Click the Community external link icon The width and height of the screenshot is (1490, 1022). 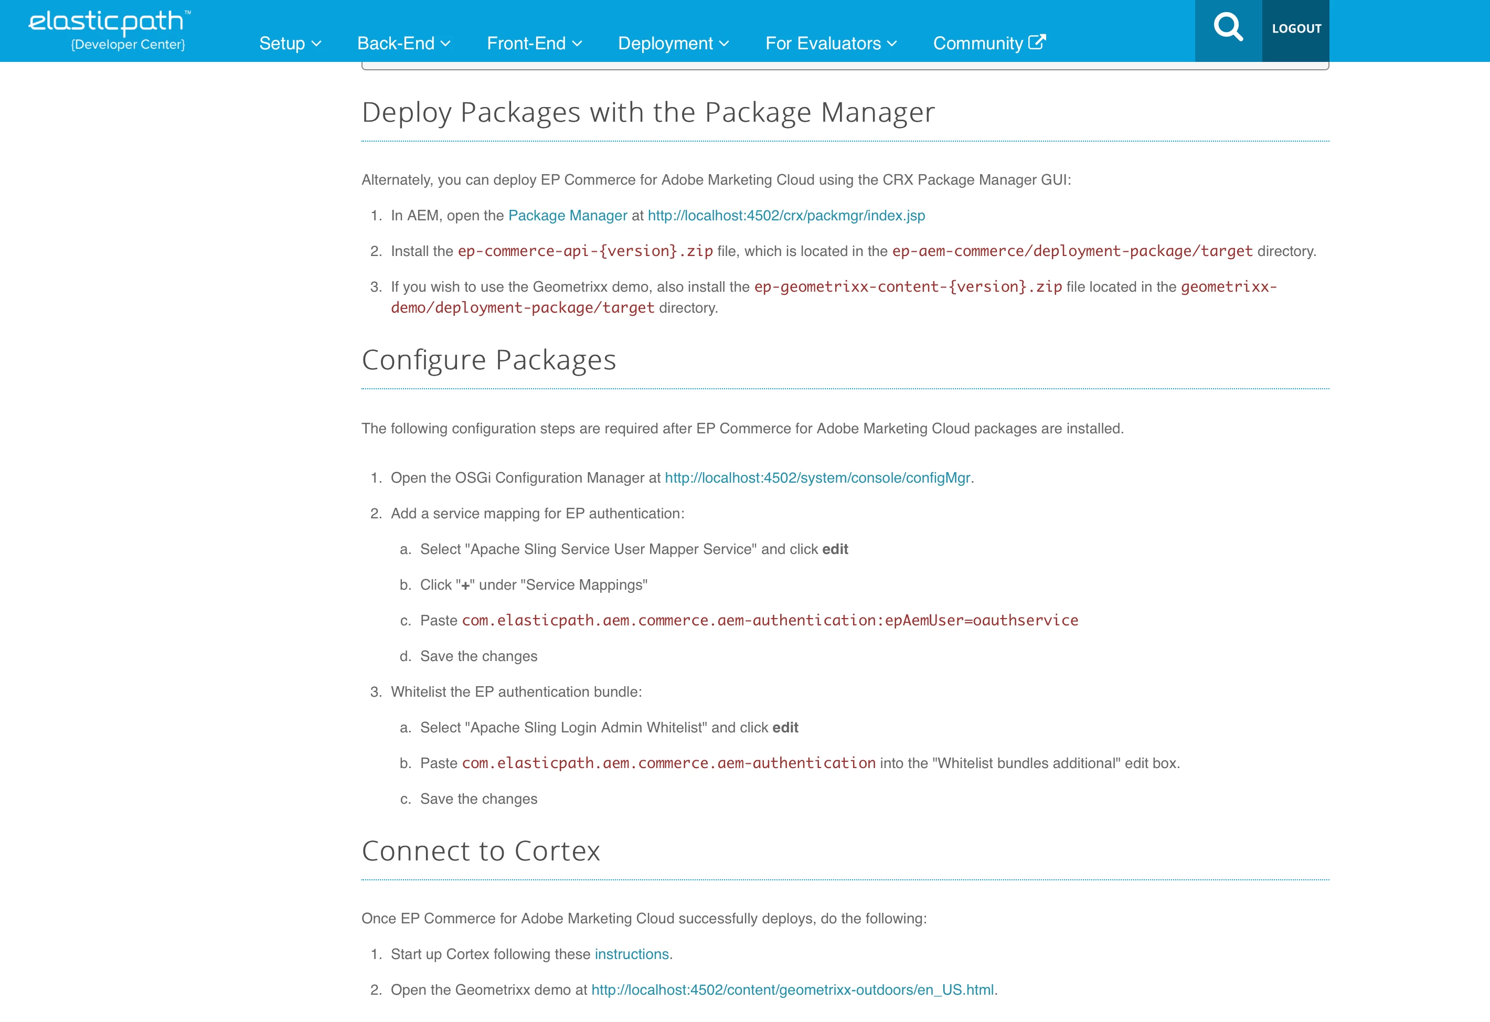pos(1037,42)
